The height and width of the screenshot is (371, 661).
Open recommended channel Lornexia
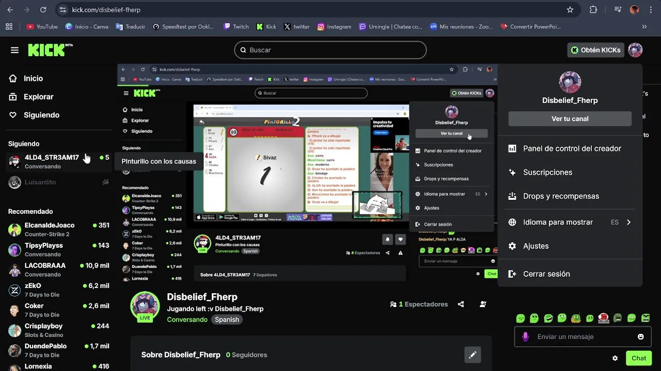pos(59,366)
